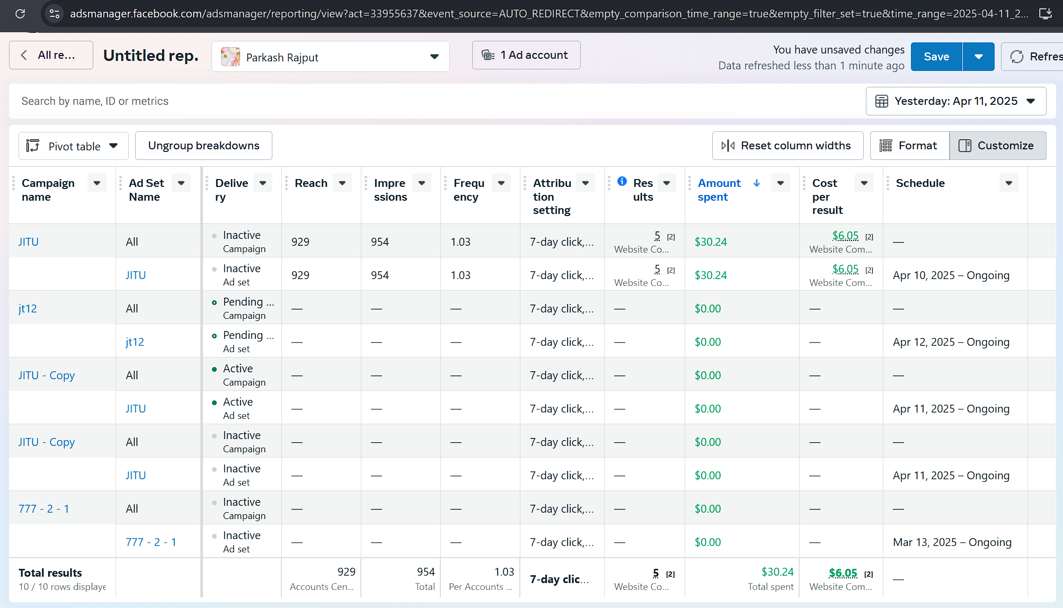Click the Ungroup breakdowns button
The height and width of the screenshot is (608, 1063).
[203, 146]
